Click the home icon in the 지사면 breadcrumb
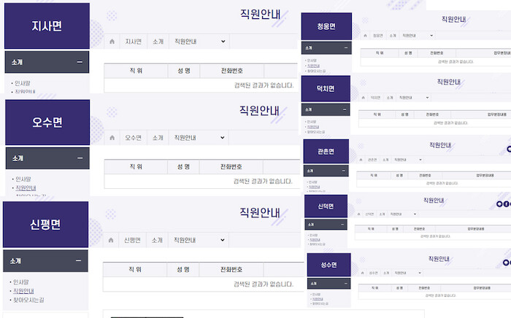The height and width of the screenshot is (318, 511). pos(112,42)
